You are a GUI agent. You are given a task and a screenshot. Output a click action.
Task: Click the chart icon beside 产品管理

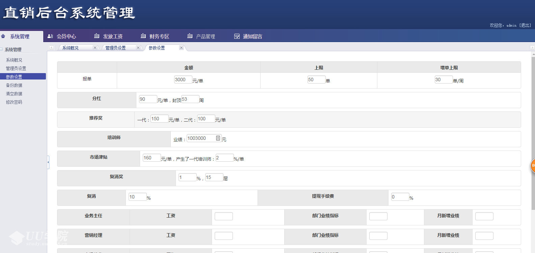click(x=190, y=36)
